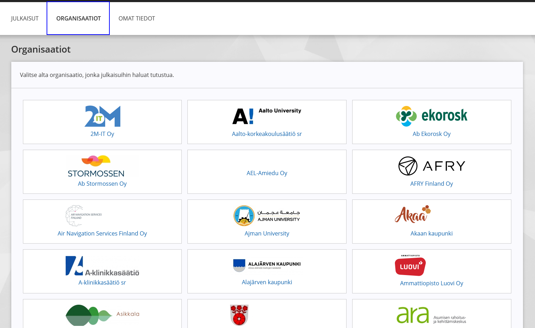Open the Ajman University text link

[x=267, y=233]
